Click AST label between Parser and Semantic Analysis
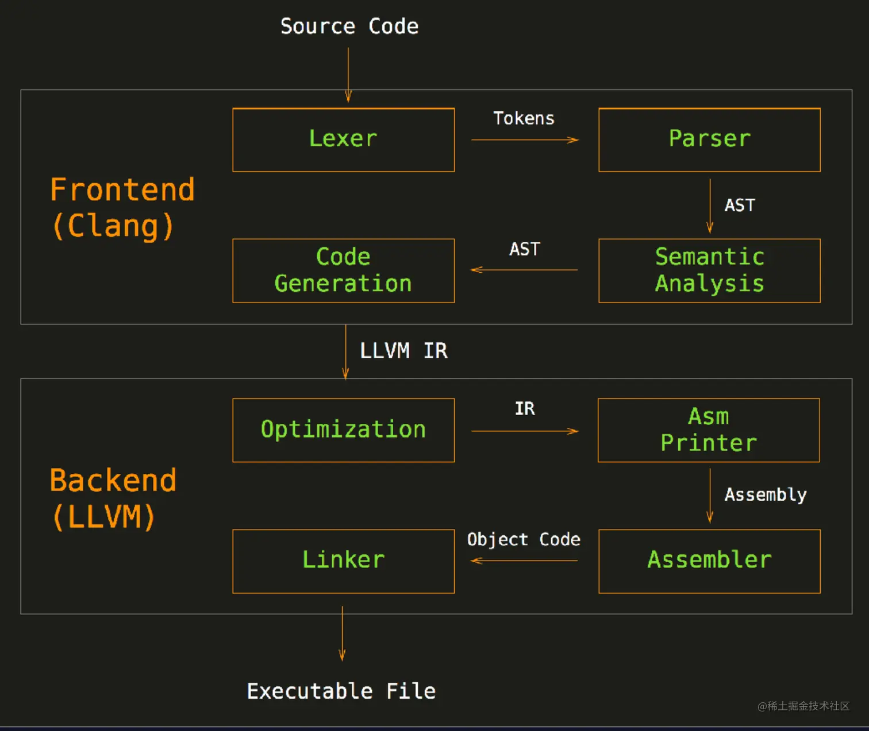 click(740, 206)
